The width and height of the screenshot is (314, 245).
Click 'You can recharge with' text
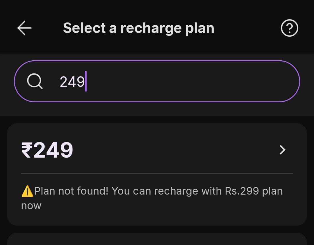click(x=167, y=191)
